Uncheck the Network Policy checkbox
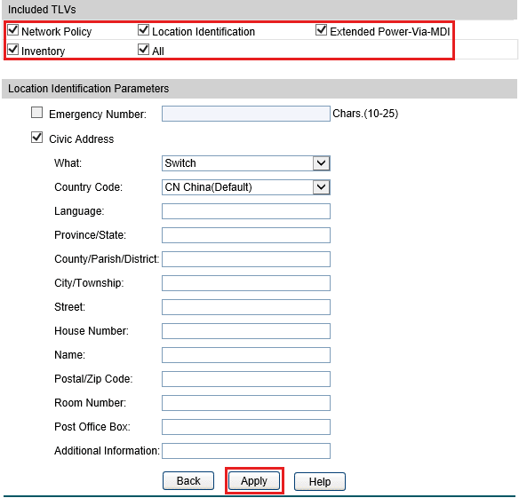The width and height of the screenshot is (519, 498). point(13,30)
